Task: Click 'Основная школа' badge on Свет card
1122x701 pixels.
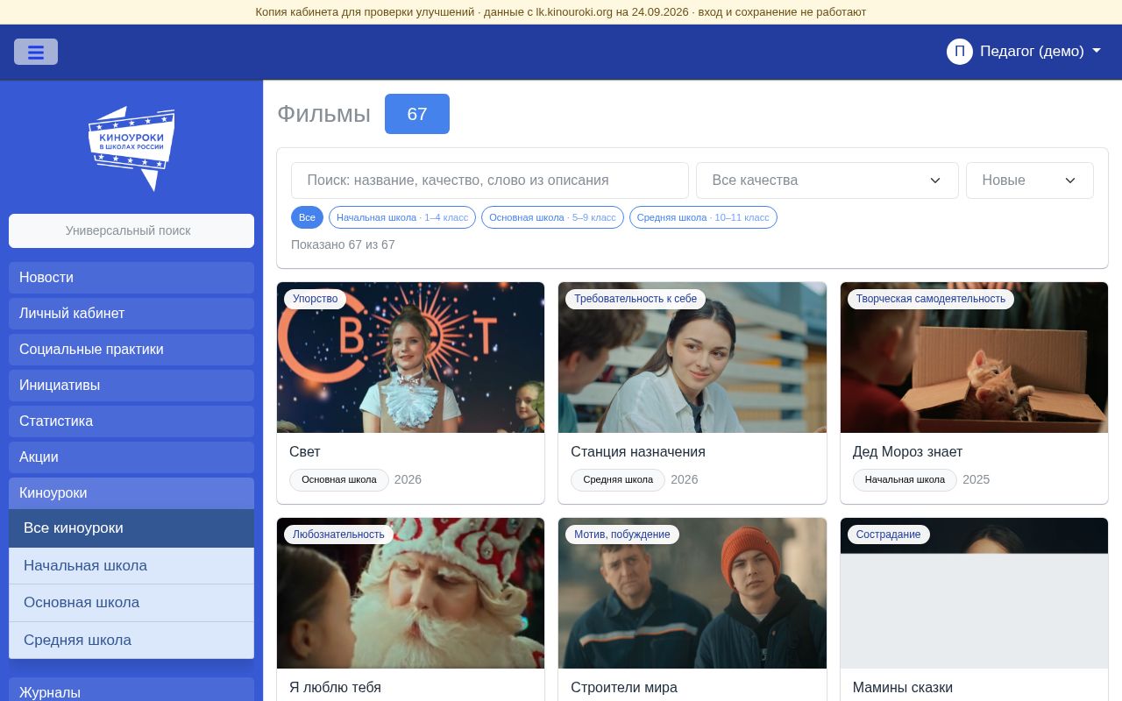Action: tap(339, 480)
